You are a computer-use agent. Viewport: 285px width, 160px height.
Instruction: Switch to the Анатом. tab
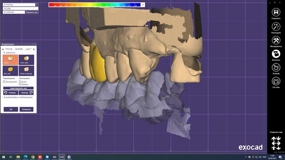click(x=19, y=49)
